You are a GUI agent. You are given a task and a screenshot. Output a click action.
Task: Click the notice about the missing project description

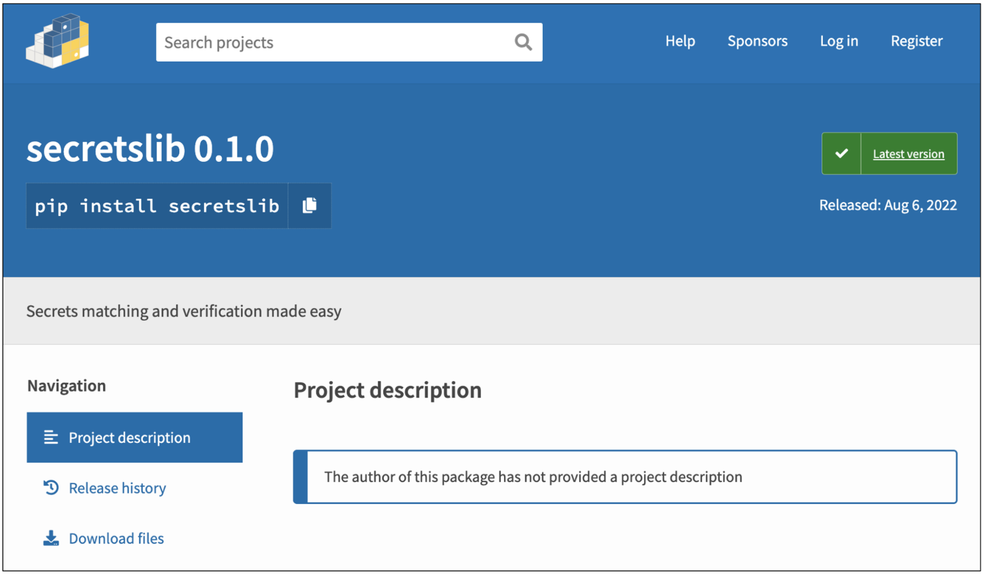click(533, 476)
